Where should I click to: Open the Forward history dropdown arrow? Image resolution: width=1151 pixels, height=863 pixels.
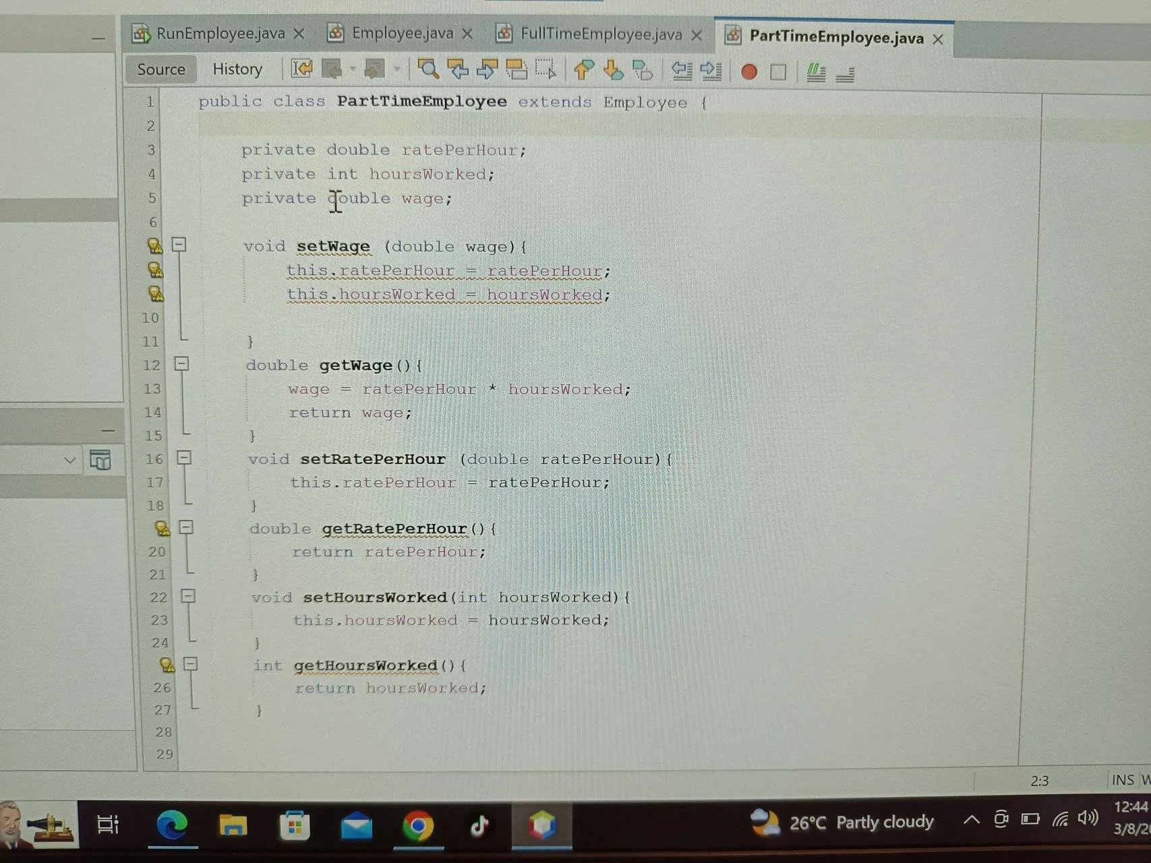396,69
